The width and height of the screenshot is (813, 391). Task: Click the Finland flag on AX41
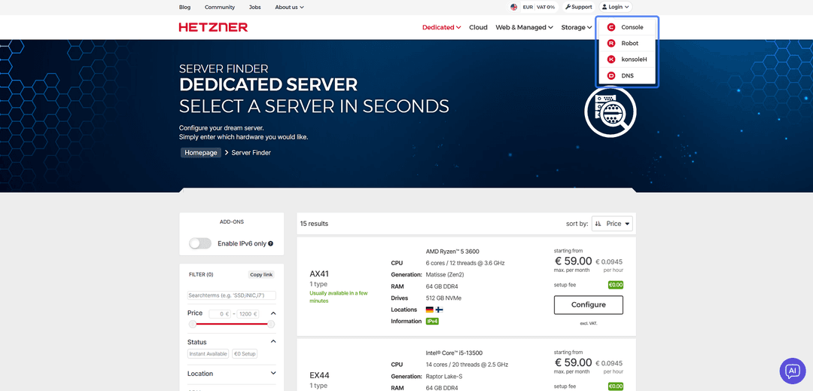pyautogui.click(x=439, y=310)
